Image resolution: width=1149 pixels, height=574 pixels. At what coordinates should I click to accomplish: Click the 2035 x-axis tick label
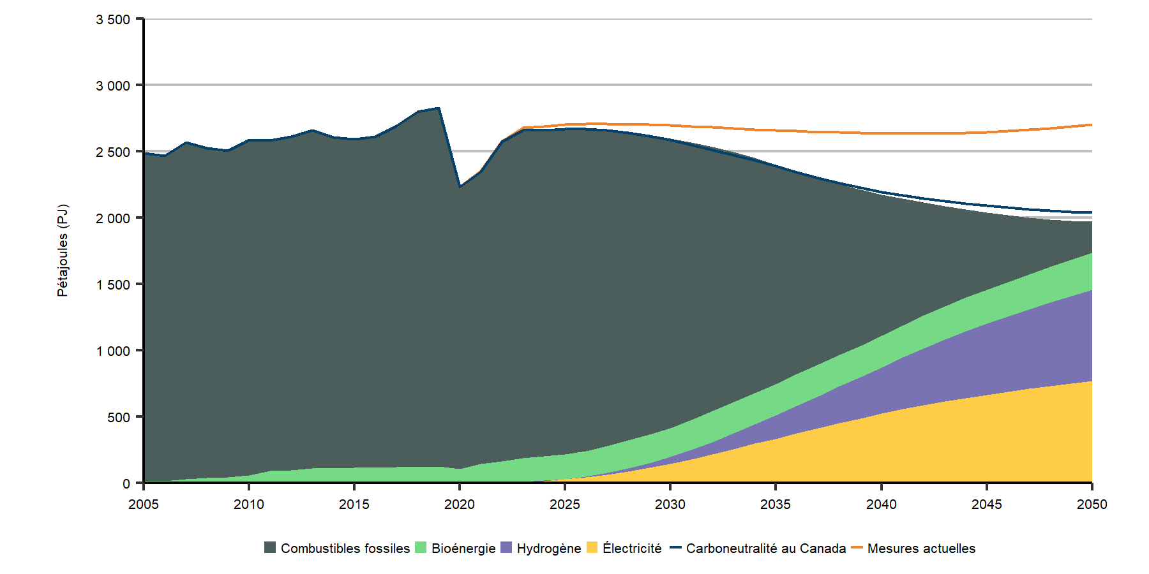point(776,504)
